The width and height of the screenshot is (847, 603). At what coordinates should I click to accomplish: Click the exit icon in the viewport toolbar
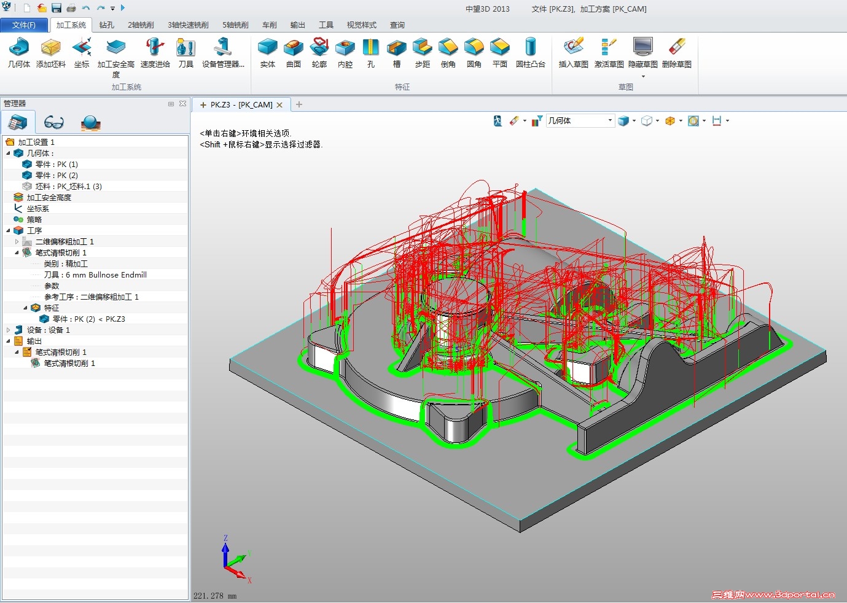498,121
